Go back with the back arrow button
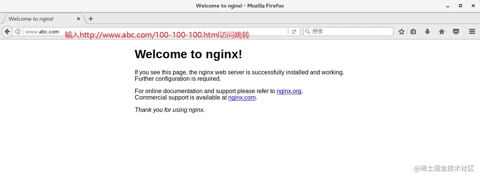 click(x=7, y=32)
